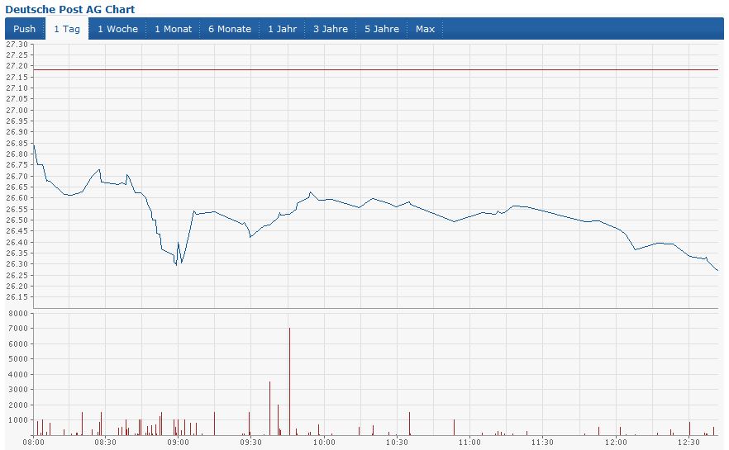Switch chart to 1 Jahr

[x=282, y=29]
